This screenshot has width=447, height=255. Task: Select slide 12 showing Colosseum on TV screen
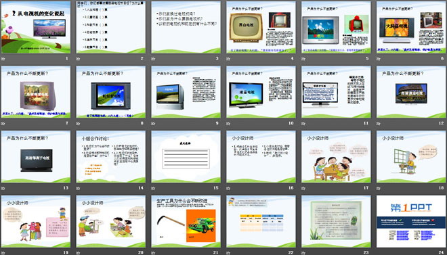point(411,92)
